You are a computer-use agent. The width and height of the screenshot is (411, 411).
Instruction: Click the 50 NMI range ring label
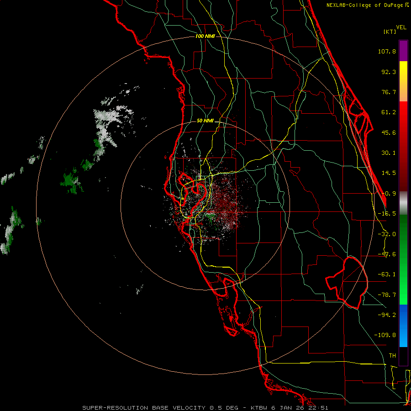pyautogui.click(x=205, y=121)
